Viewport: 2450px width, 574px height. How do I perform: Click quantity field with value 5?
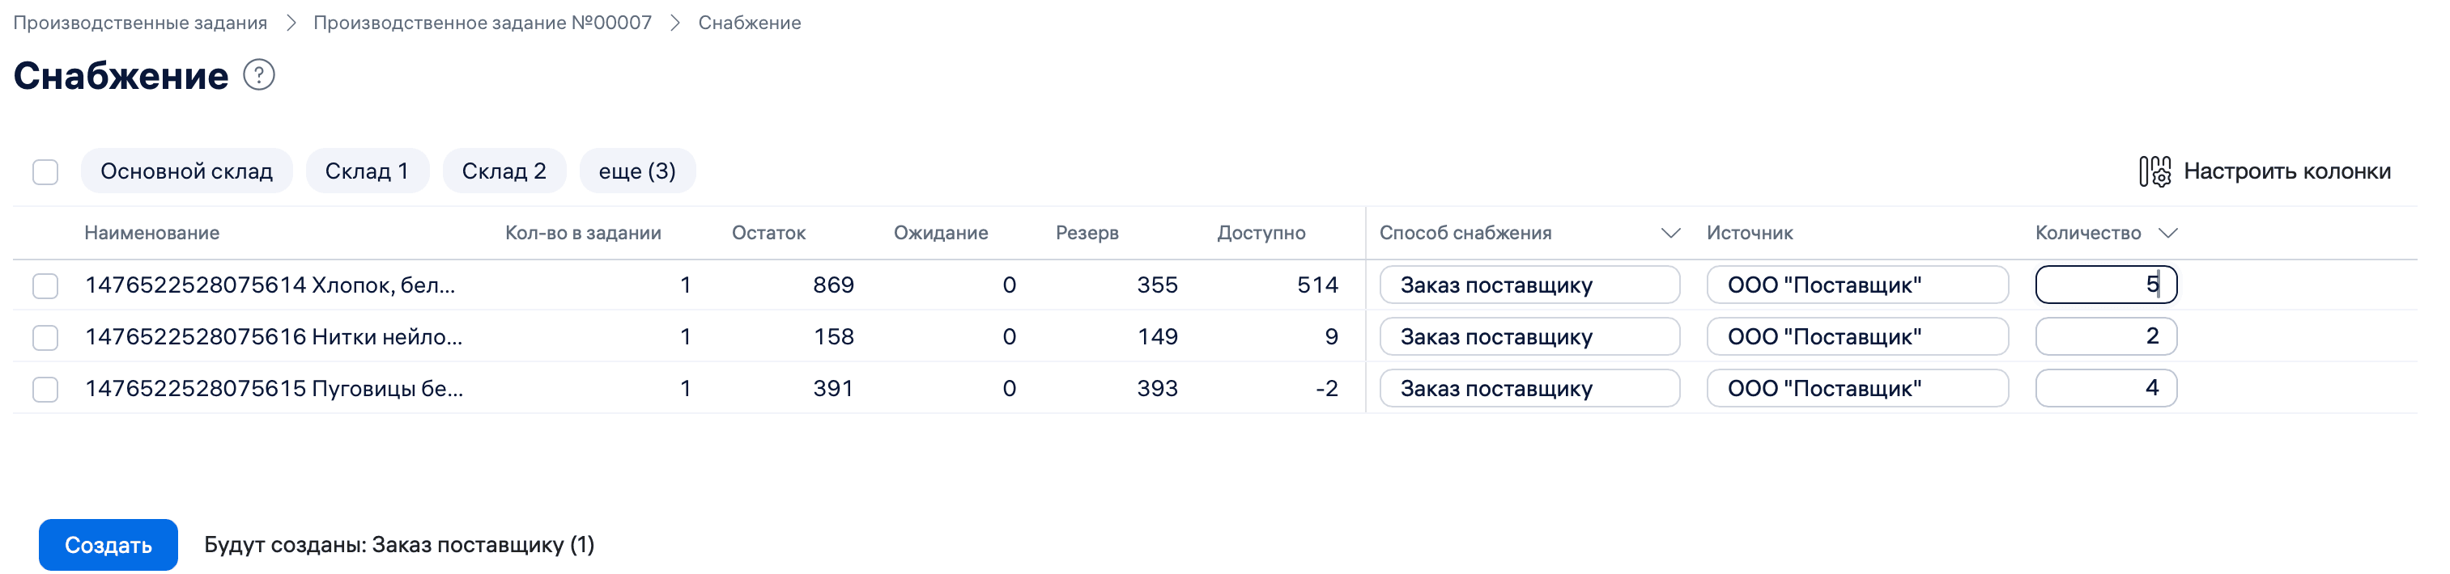2106,284
